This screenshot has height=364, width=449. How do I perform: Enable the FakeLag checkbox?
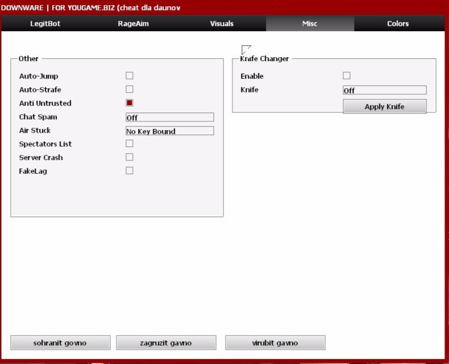pyautogui.click(x=129, y=171)
